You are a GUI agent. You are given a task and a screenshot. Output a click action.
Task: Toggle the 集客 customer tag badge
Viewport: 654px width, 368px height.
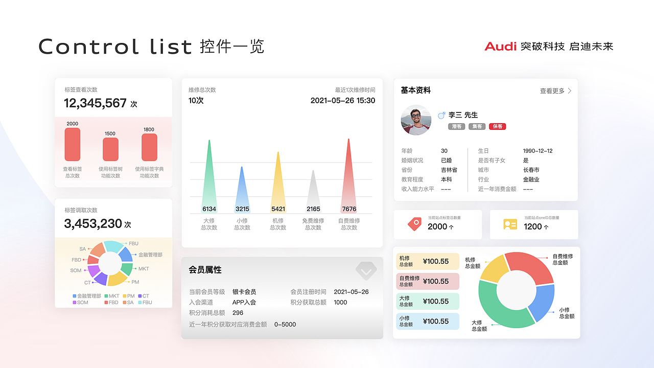pos(476,126)
